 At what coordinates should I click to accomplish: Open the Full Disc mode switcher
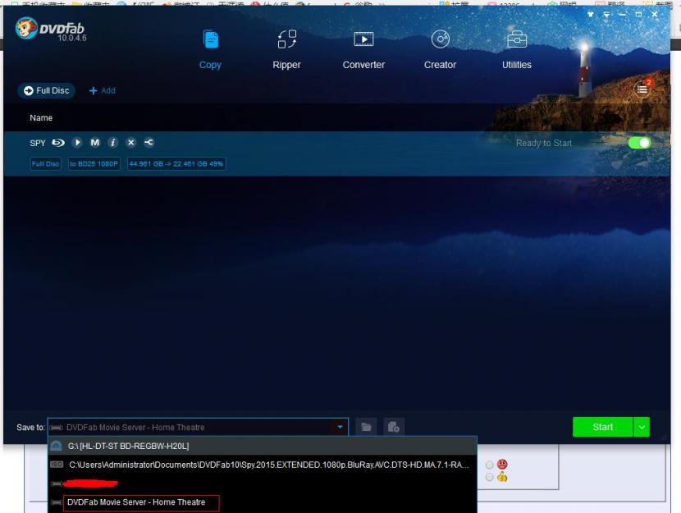point(47,90)
